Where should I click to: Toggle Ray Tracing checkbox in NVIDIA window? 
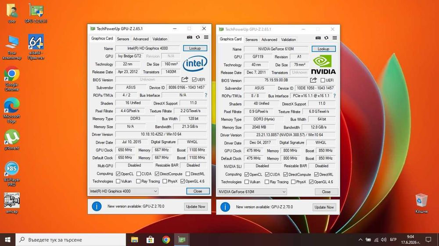(x=267, y=182)
